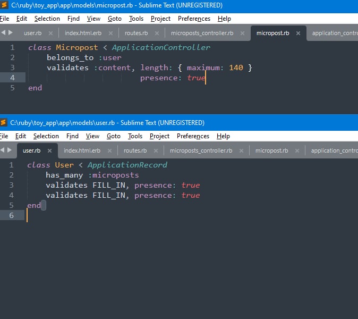Click the tab back arrow in top window
Viewport: 358px width, 319px height.
pyautogui.click(x=3, y=32)
